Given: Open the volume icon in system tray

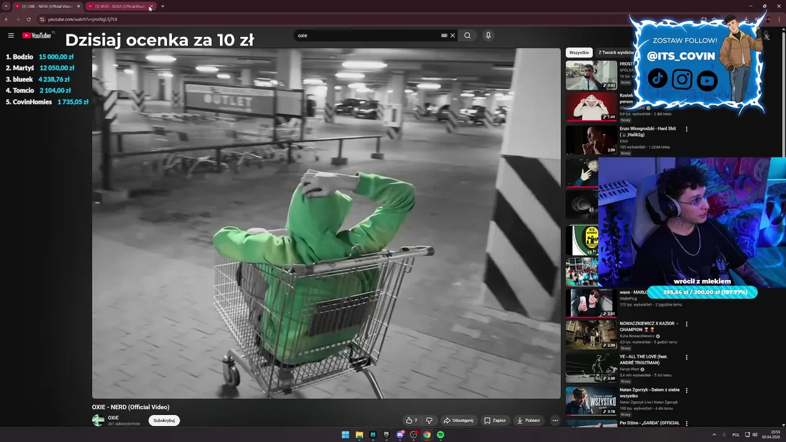Looking at the screenshot, I should (x=755, y=435).
